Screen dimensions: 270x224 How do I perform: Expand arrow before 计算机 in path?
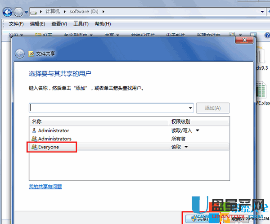click(x=41, y=12)
